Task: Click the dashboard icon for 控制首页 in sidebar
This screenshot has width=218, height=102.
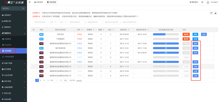Action: [3, 15]
